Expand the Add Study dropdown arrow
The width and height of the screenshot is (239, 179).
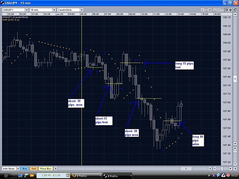[18, 169]
